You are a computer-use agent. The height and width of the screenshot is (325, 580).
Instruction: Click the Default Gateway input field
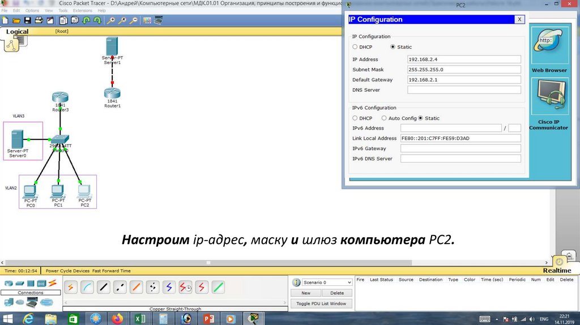464,79
